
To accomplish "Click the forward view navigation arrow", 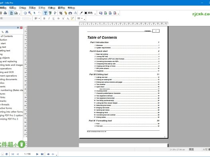I will 53,154.
